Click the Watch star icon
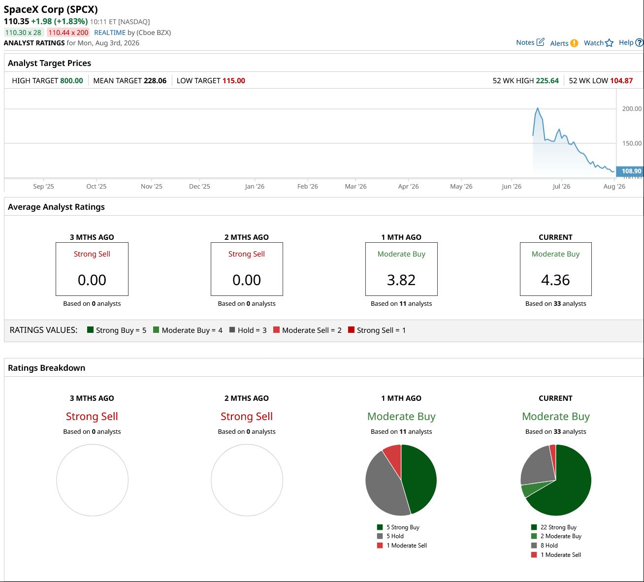The image size is (644, 582). pos(610,43)
